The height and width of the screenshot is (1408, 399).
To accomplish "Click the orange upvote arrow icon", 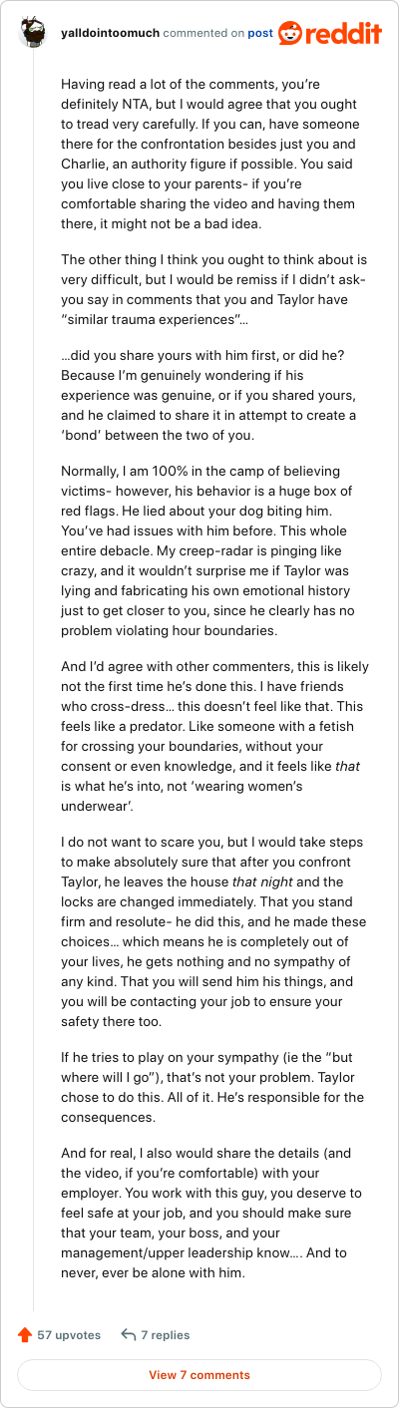I will point(26,1334).
